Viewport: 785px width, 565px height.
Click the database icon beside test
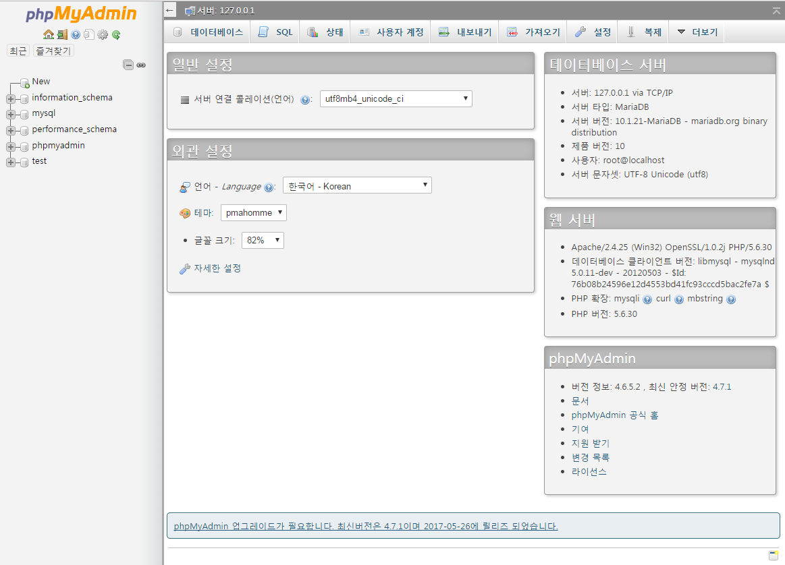tap(24, 162)
